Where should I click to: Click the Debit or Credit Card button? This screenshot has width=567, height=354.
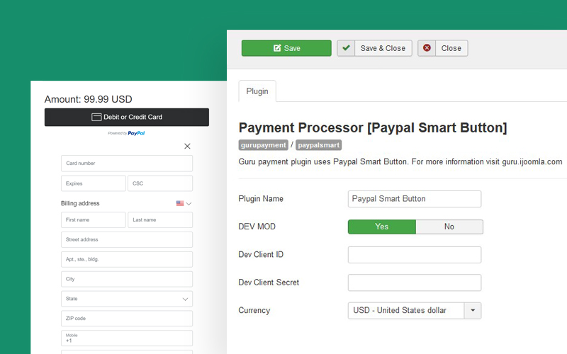tap(127, 117)
